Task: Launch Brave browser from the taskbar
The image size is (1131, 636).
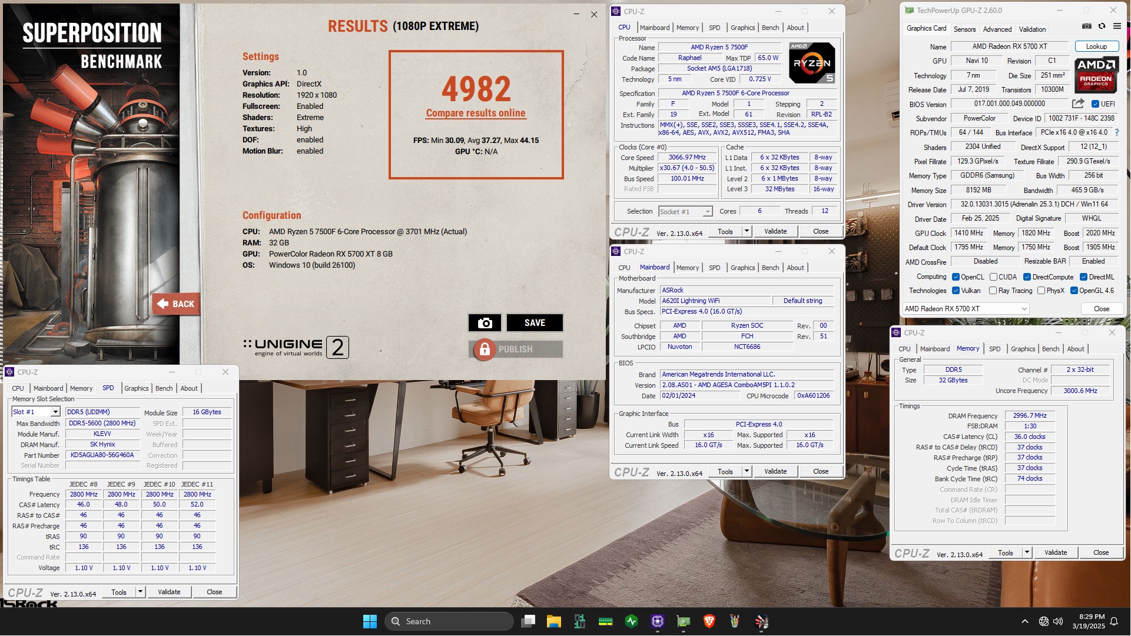Action: pyautogui.click(x=709, y=621)
